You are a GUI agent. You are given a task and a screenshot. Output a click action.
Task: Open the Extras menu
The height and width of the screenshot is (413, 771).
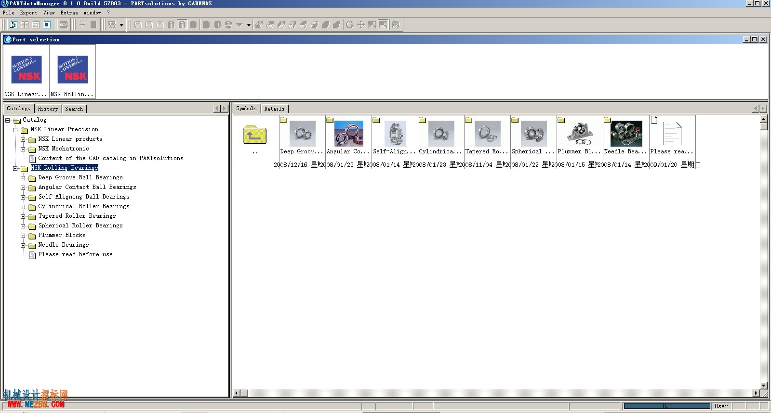tap(69, 13)
